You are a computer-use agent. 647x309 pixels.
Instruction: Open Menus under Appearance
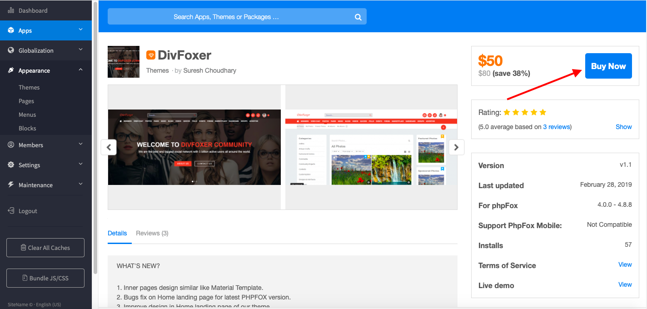[x=27, y=115]
